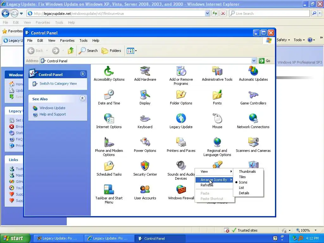Open Security Center
This screenshot has height=243, width=324.
click(145, 169)
